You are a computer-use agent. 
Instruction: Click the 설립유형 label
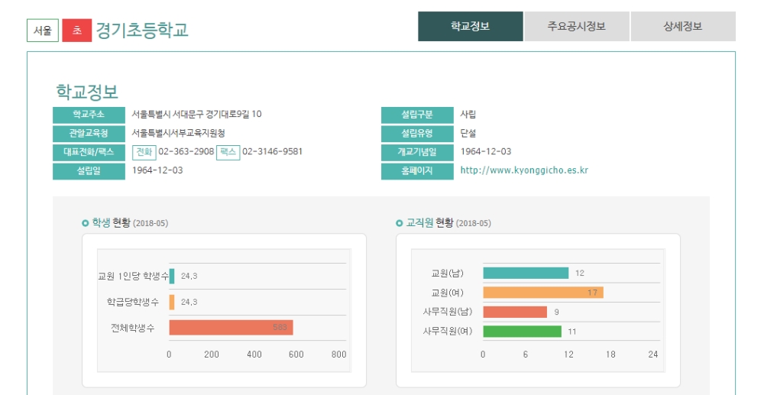click(x=417, y=134)
